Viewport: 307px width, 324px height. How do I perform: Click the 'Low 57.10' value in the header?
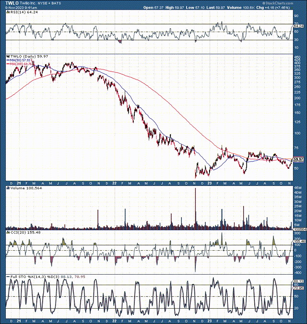pos(195,8)
